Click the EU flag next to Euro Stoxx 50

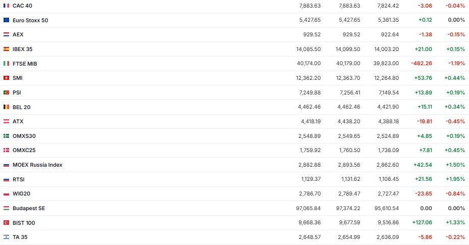pyautogui.click(x=6, y=20)
